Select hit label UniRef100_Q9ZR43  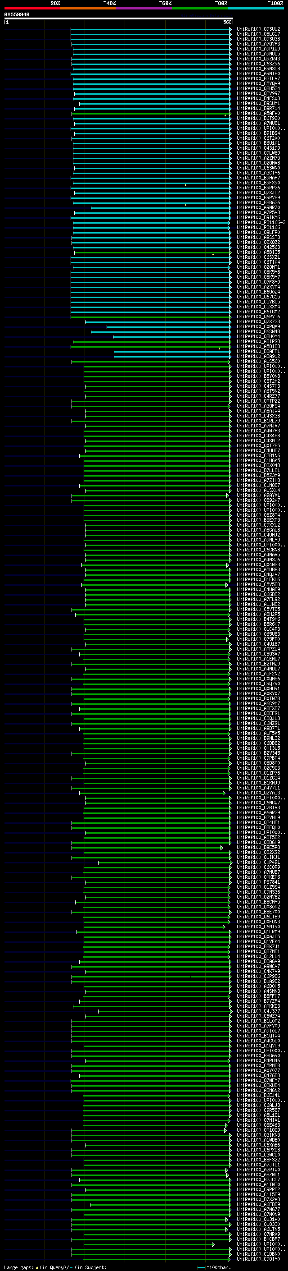point(258,59)
